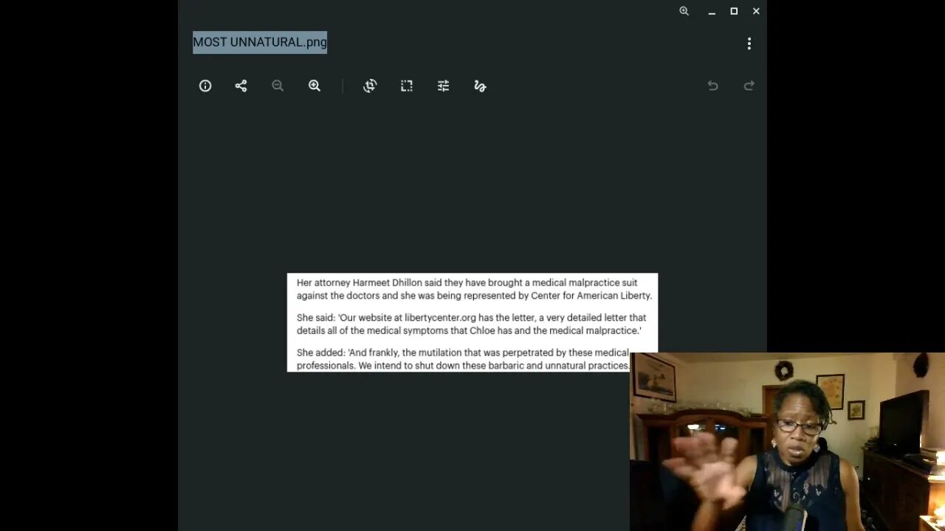Screen dimensions: 945x531
Task: Open the three-dot more options menu
Action: tap(749, 44)
